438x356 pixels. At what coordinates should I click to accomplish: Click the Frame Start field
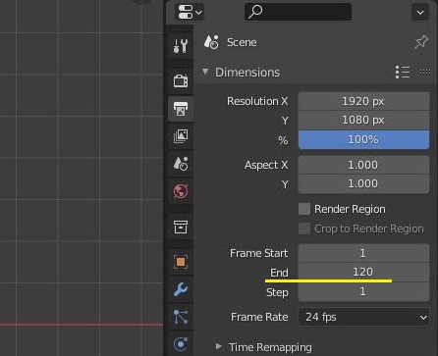pos(363,253)
